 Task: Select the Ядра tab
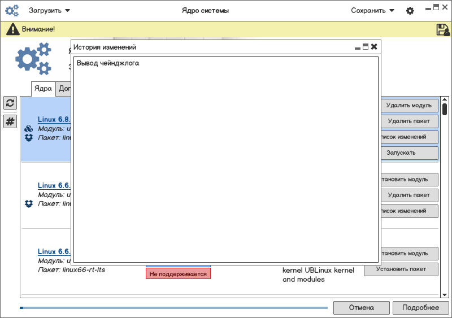click(44, 89)
